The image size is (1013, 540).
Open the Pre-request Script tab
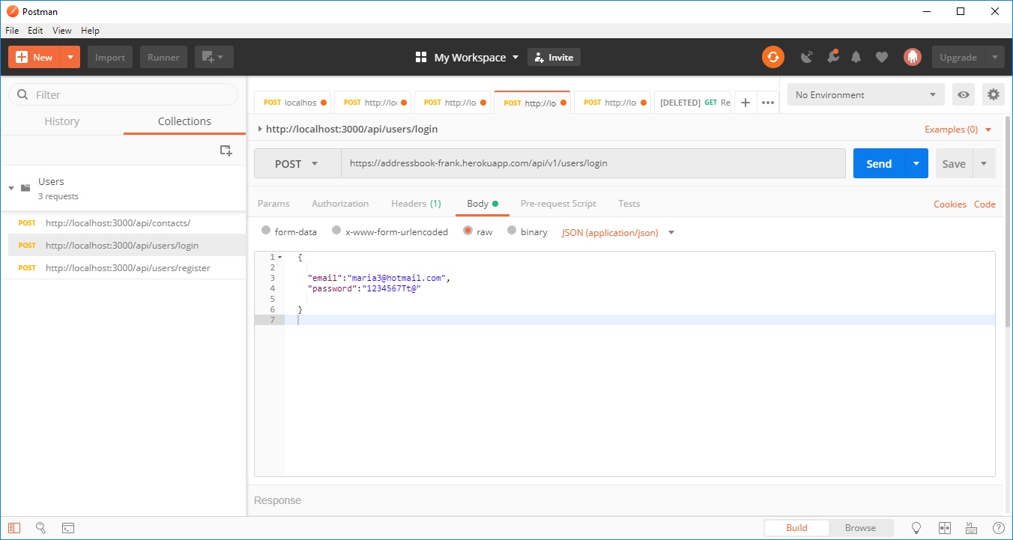tap(558, 203)
